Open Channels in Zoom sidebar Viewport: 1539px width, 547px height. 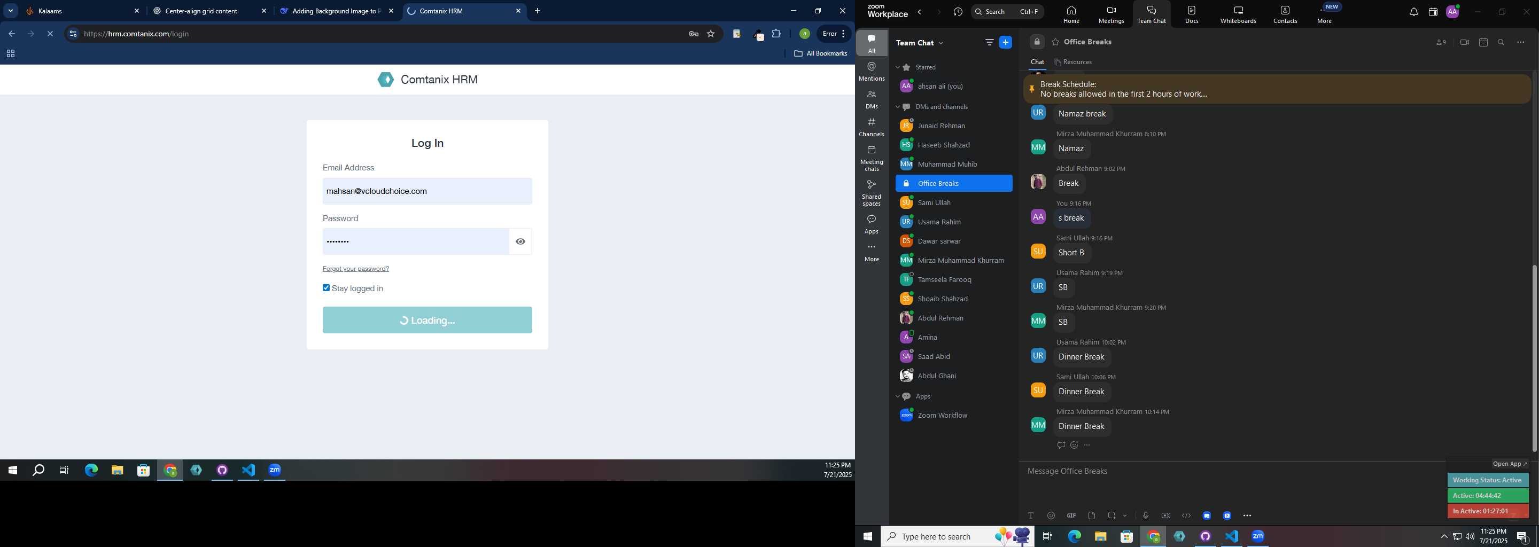pyautogui.click(x=872, y=127)
